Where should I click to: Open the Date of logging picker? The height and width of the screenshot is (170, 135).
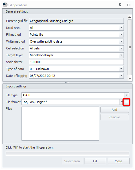(x=121, y=76)
